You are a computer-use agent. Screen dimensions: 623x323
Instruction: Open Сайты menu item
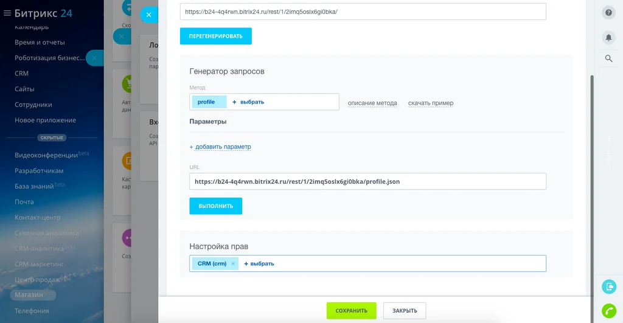[24, 89]
